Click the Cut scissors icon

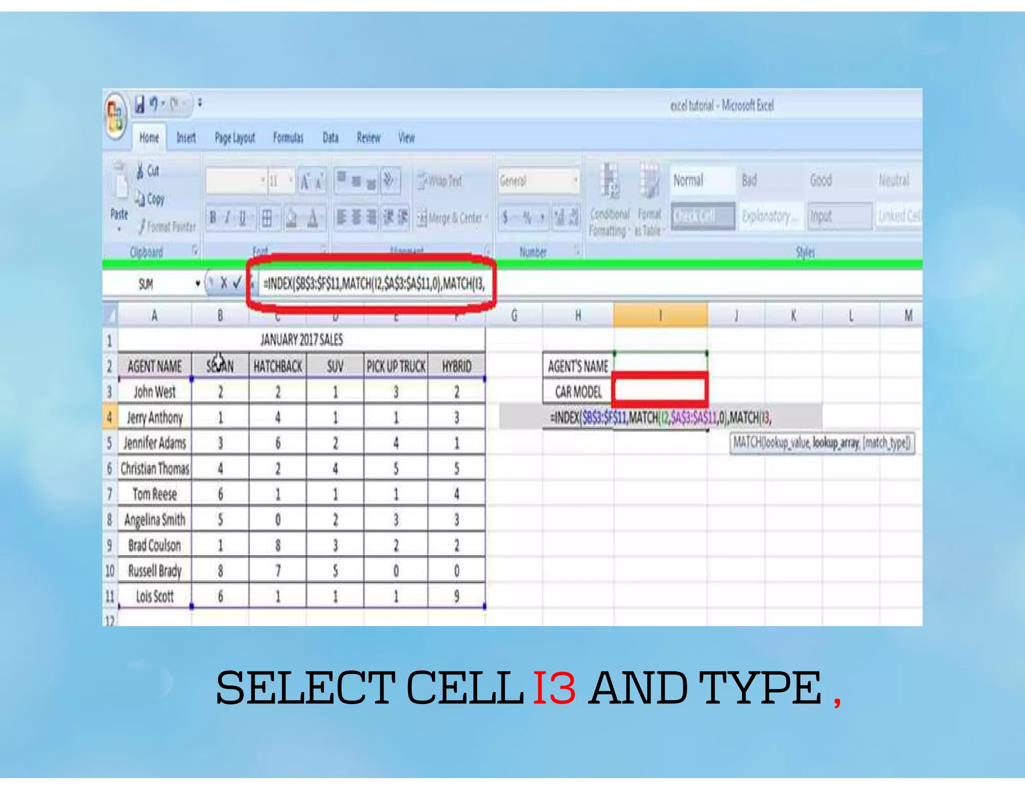(141, 171)
